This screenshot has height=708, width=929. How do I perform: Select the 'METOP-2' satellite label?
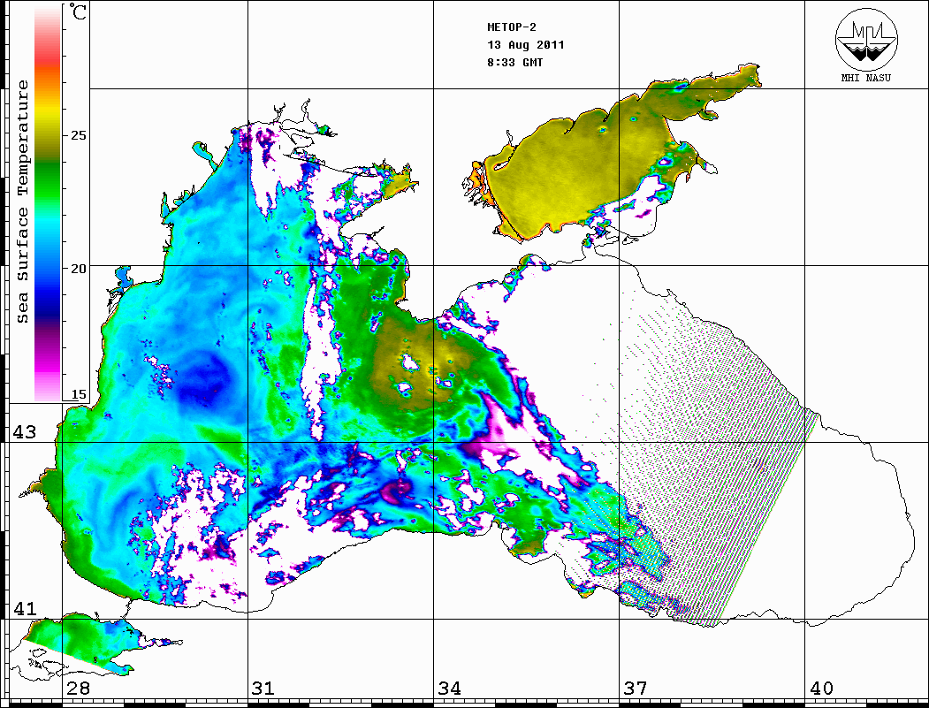[x=512, y=27]
